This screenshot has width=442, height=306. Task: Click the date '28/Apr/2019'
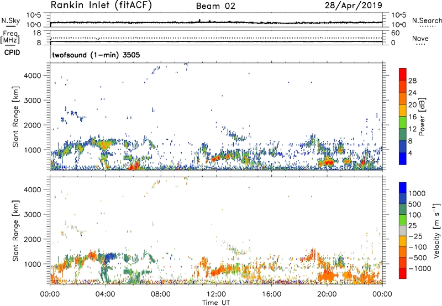tap(354, 6)
